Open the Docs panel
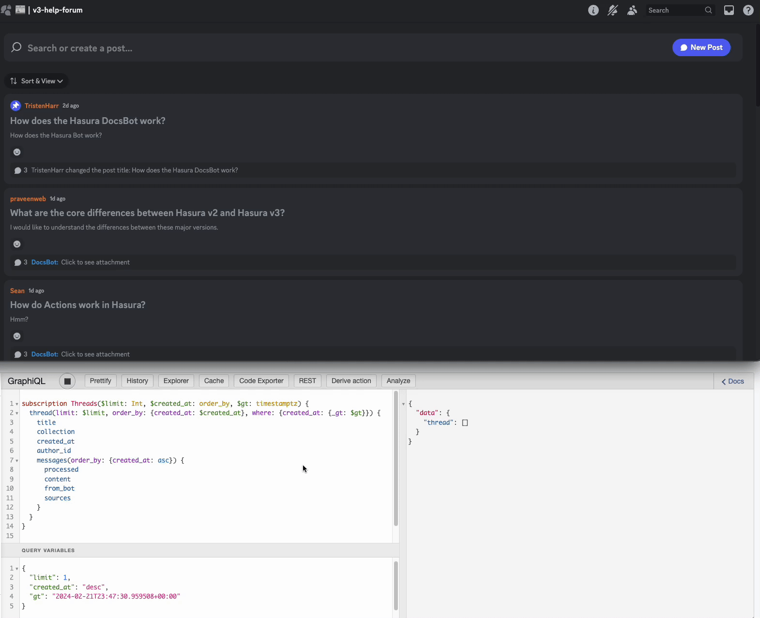Screen dimensions: 760x618 click(x=733, y=381)
